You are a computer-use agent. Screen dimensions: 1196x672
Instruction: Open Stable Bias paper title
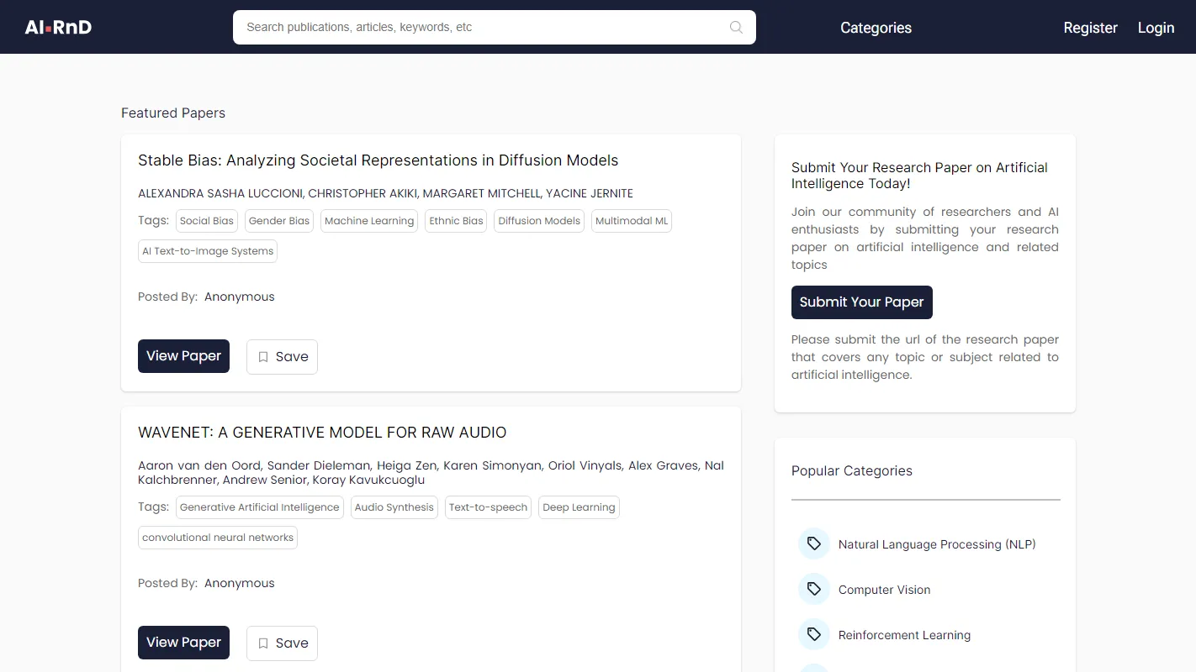pos(378,160)
